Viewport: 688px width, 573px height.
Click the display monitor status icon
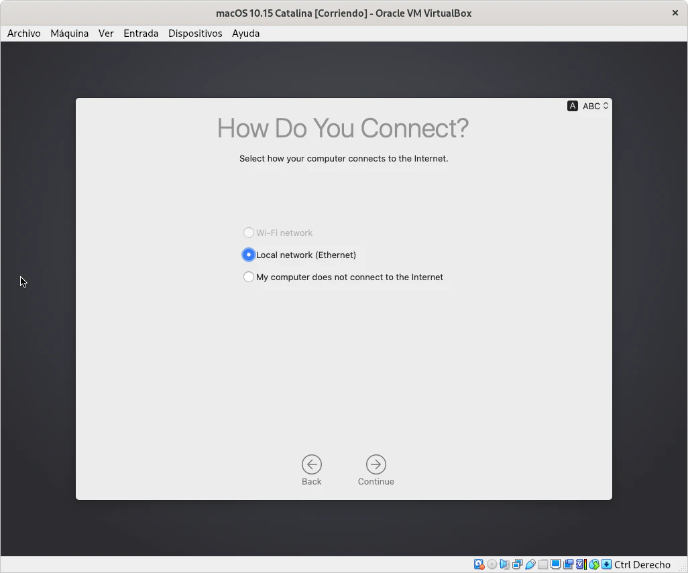tap(555, 564)
